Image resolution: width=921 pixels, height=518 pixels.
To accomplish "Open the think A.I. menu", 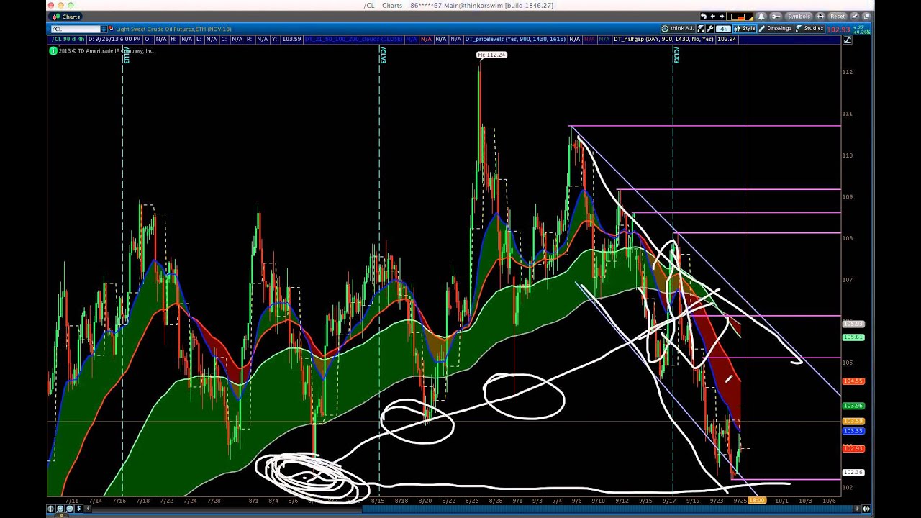I will pos(678,29).
